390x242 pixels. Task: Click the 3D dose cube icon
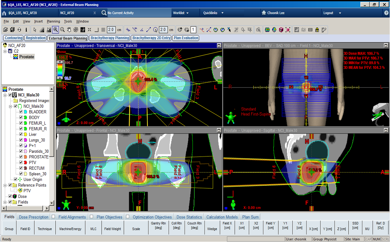point(281,30)
